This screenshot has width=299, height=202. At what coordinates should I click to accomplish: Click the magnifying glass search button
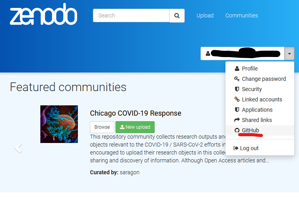[177, 16]
